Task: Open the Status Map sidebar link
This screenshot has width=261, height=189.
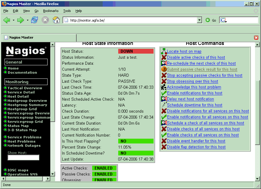Action: (x=18, y=126)
